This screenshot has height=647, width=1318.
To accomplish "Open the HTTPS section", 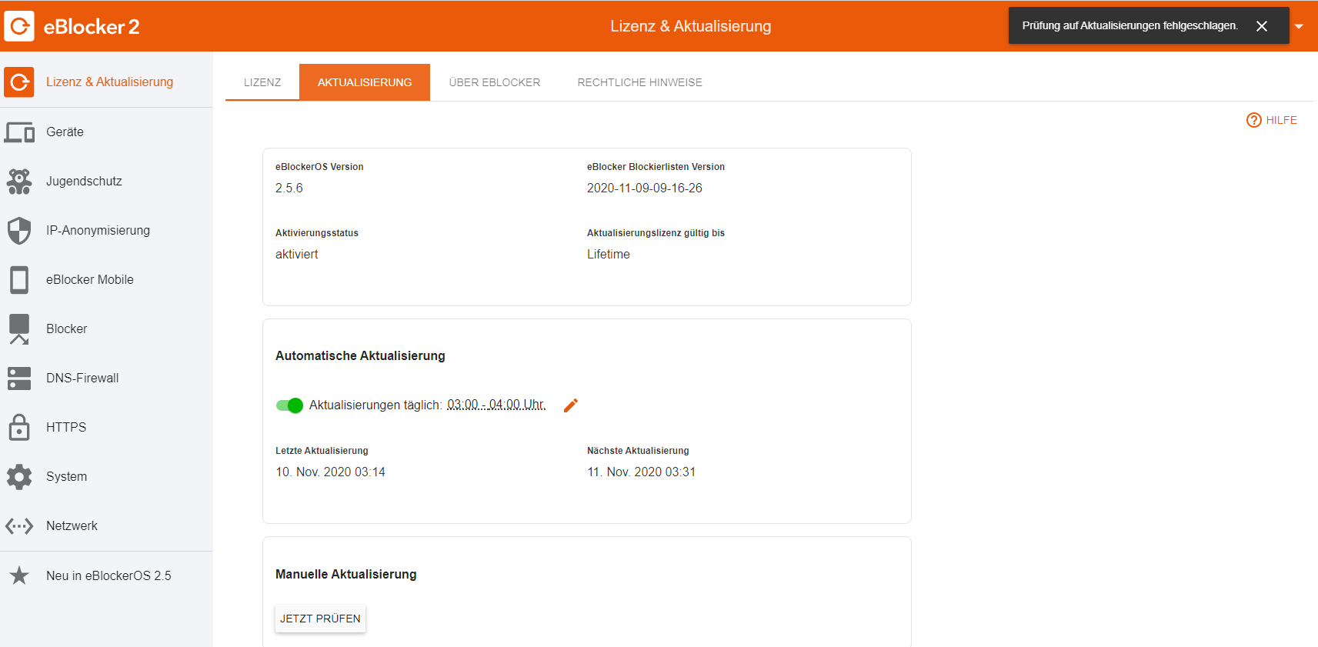I will pos(106,428).
